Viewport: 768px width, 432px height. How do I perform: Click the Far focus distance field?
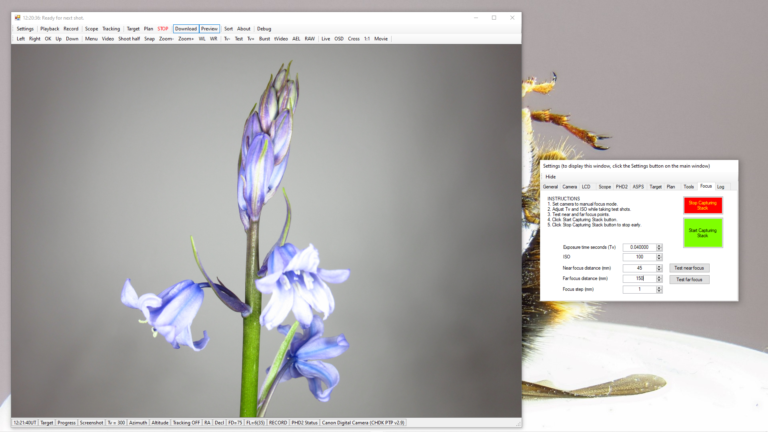pyautogui.click(x=639, y=278)
